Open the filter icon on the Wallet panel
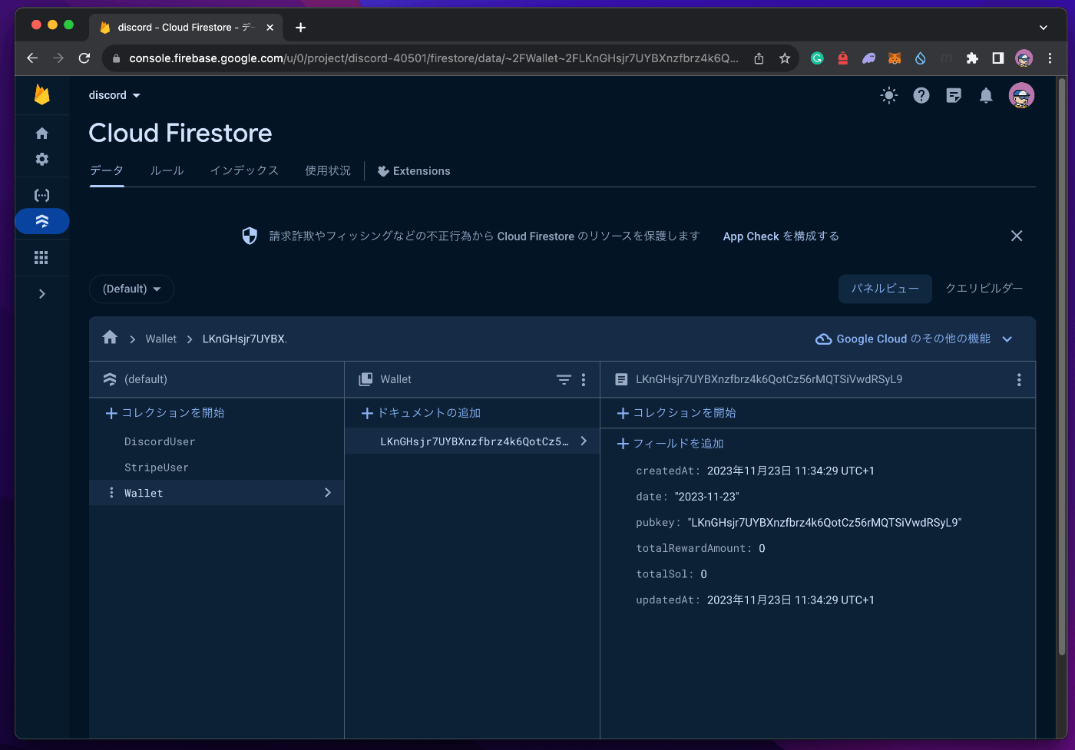 tap(564, 379)
